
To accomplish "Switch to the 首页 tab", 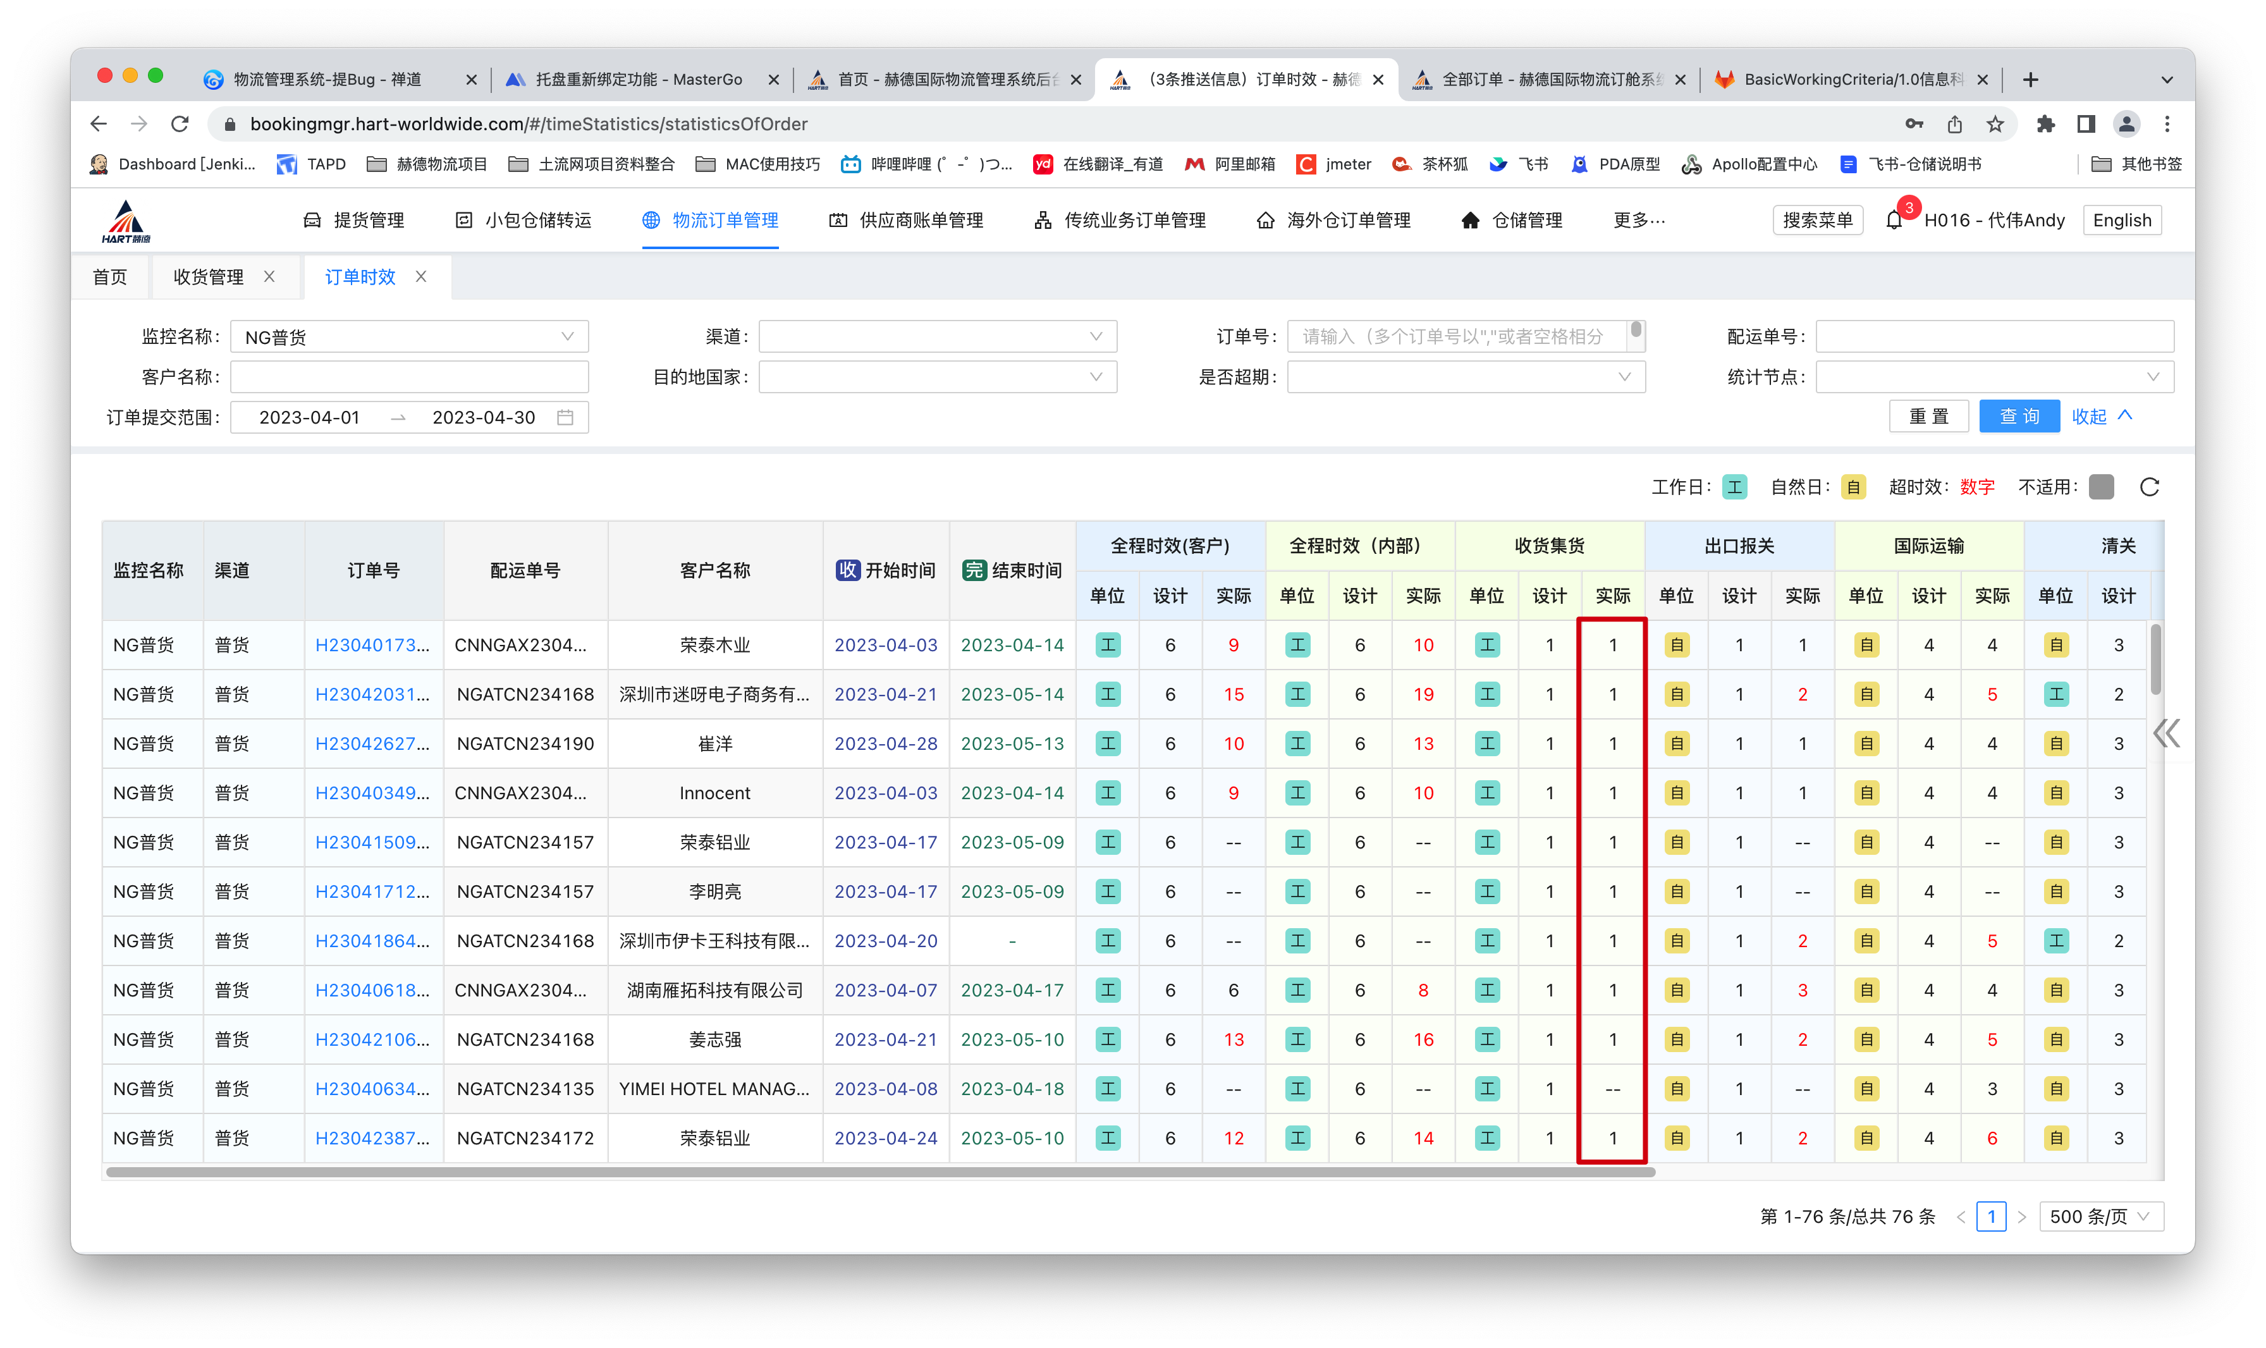I will 110,277.
